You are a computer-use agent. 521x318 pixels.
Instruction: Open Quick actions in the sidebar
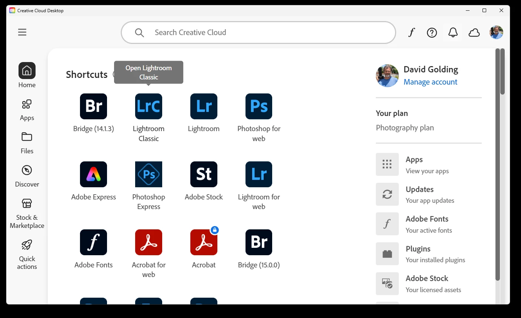click(27, 254)
